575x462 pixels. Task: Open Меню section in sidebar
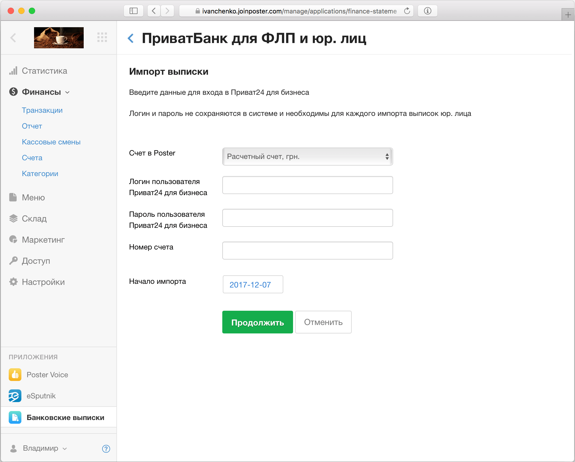tap(33, 197)
